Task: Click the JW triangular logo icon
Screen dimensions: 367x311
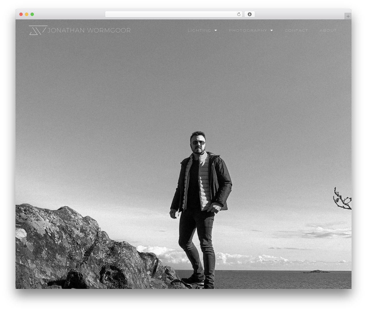Action: point(38,30)
